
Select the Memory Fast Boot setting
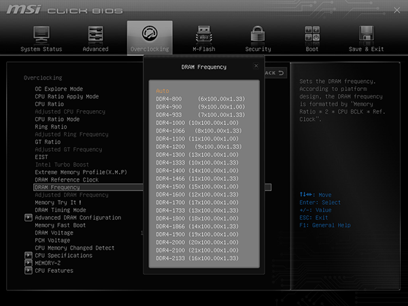pyautogui.click(x=61, y=225)
